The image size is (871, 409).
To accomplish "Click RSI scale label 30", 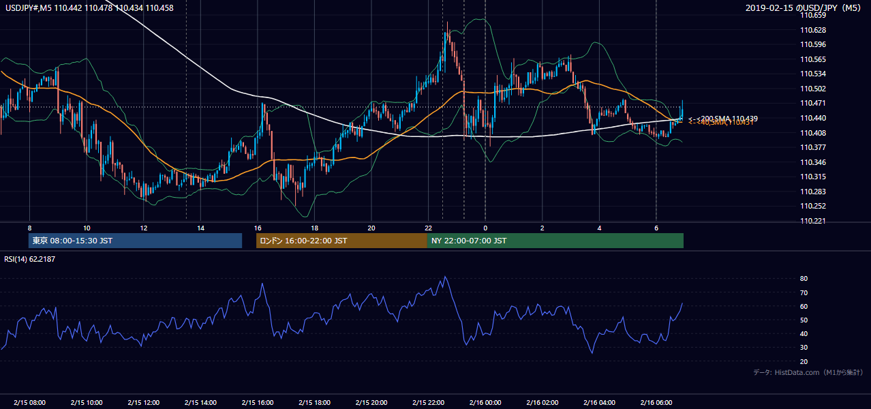I will click(804, 348).
